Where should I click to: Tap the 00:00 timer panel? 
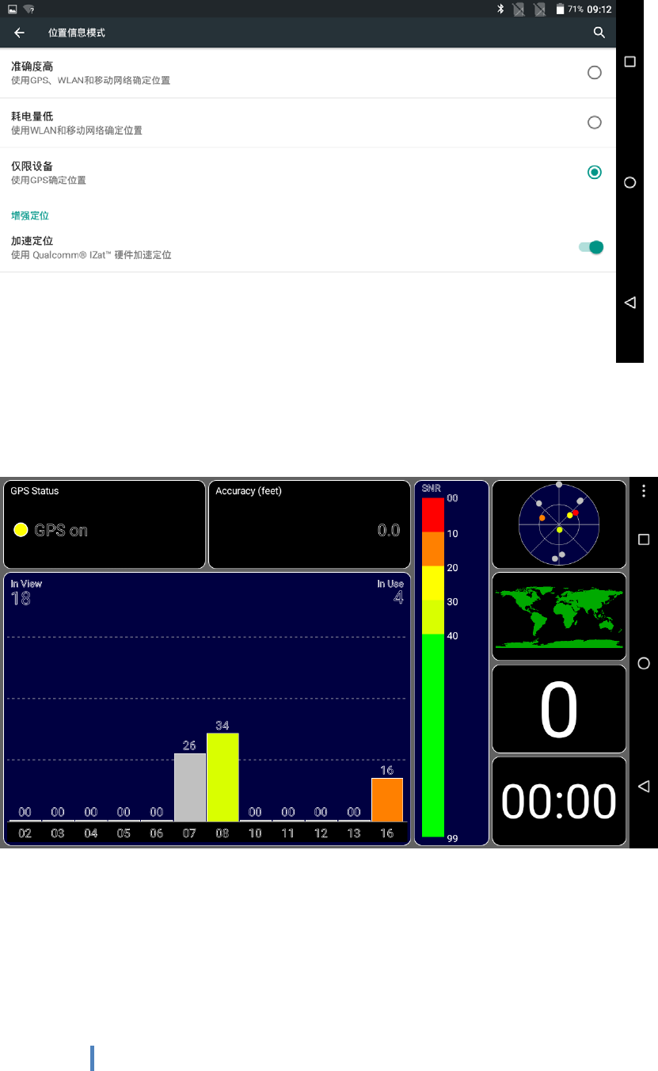point(559,801)
